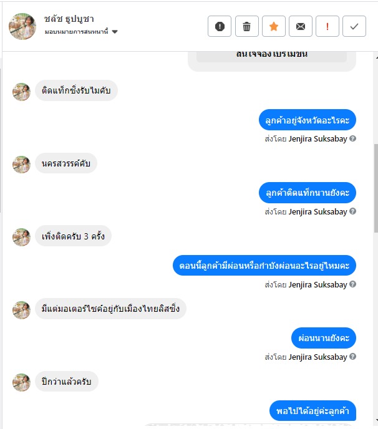This screenshot has height=429, width=378.
Task: Click the help icon under ตอนนี้ลูกค้ามีผ่อน message
Action: tap(353, 284)
